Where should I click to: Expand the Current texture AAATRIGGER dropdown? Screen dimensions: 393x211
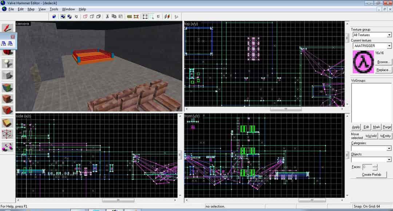pos(389,46)
